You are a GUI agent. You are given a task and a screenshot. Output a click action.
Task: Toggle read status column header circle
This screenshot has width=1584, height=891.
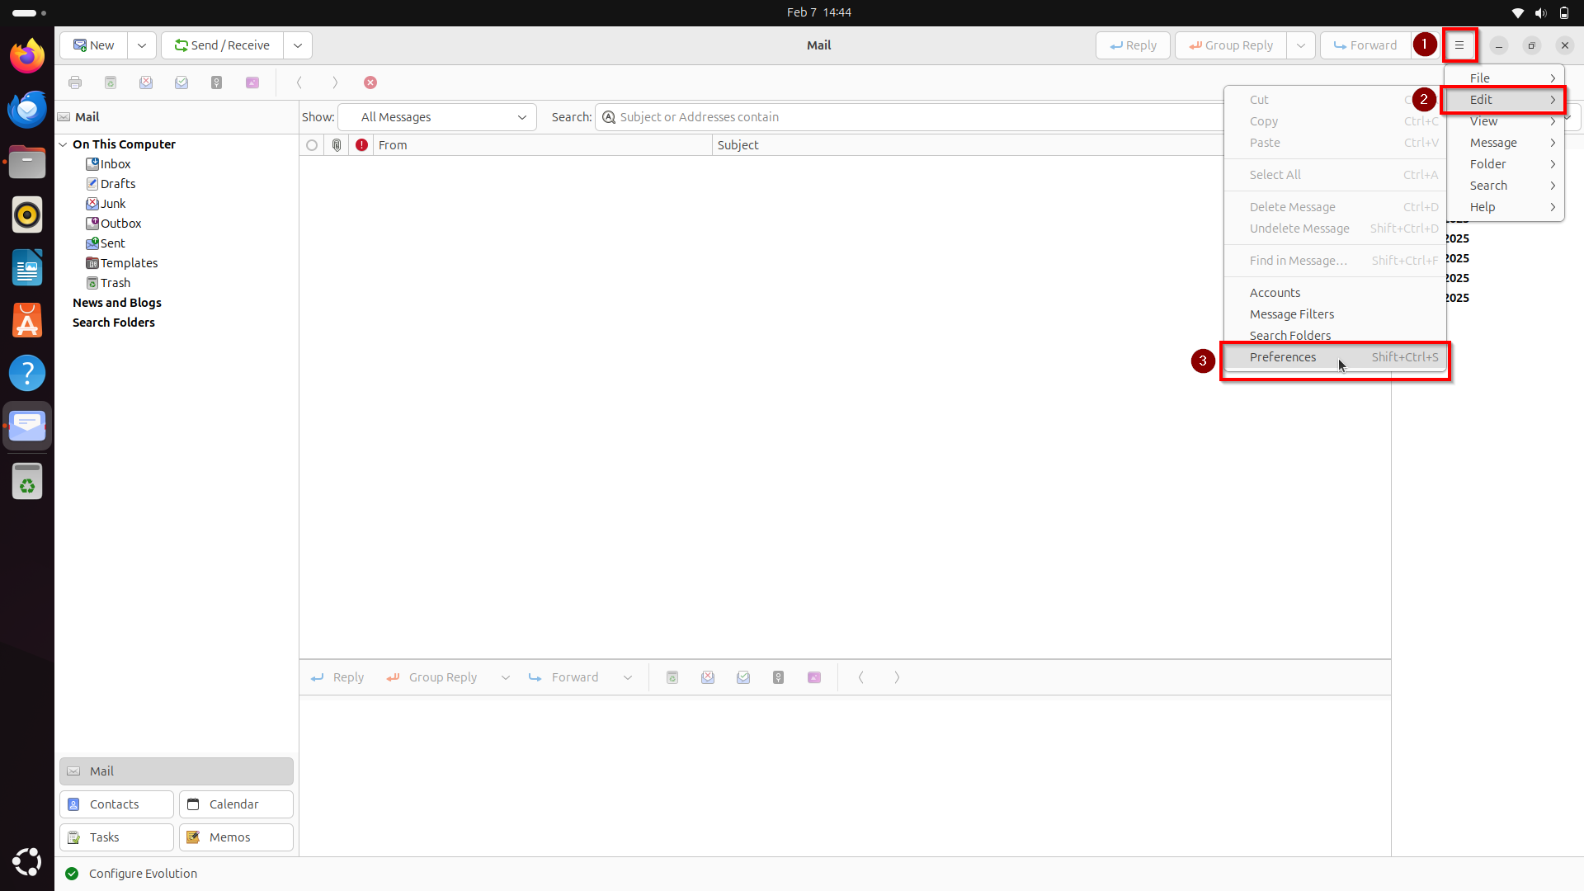click(x=312, y=144)
